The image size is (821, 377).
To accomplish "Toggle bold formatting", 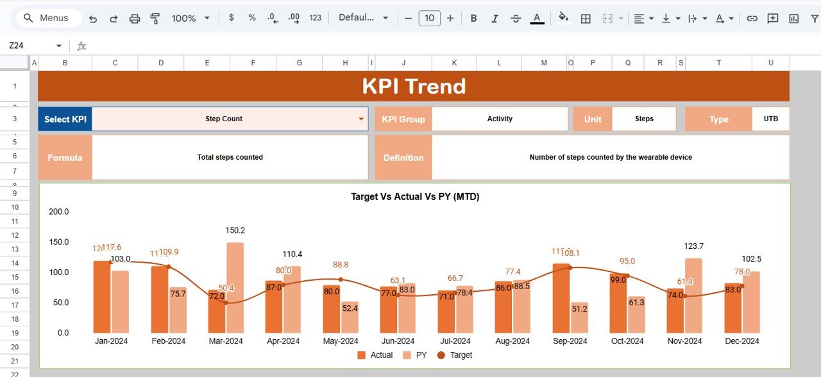I will (473, 18).
